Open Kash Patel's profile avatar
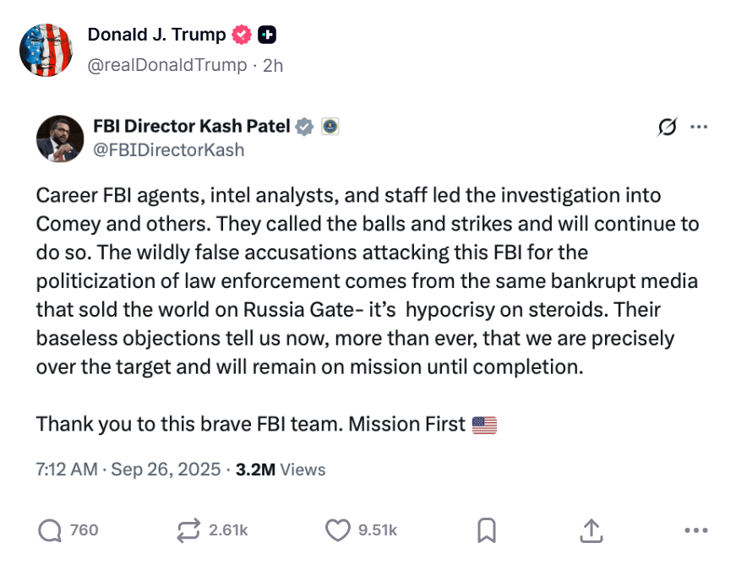Screen dimensions: 747x570 [59, 138]
